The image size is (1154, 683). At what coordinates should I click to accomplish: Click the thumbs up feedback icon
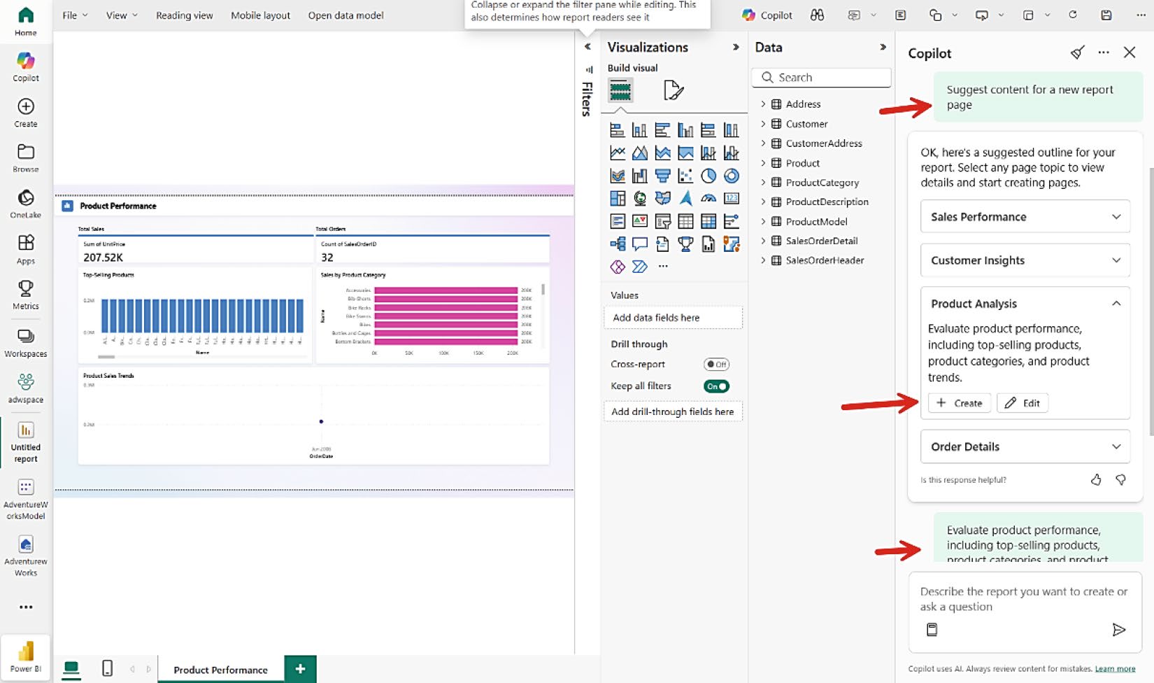coord(1096,479)
